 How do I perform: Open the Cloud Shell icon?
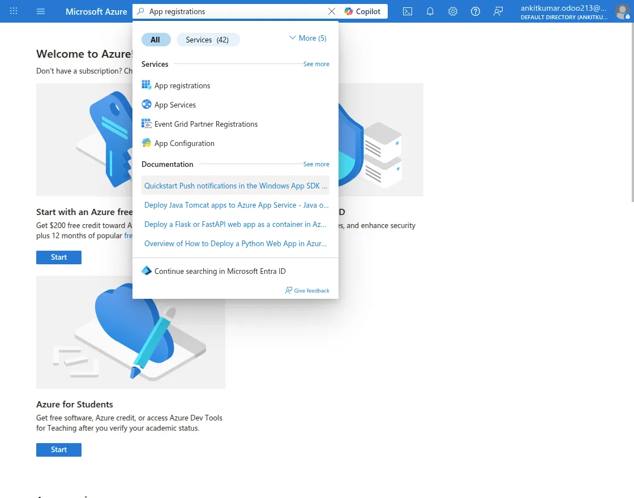(407, 11)
